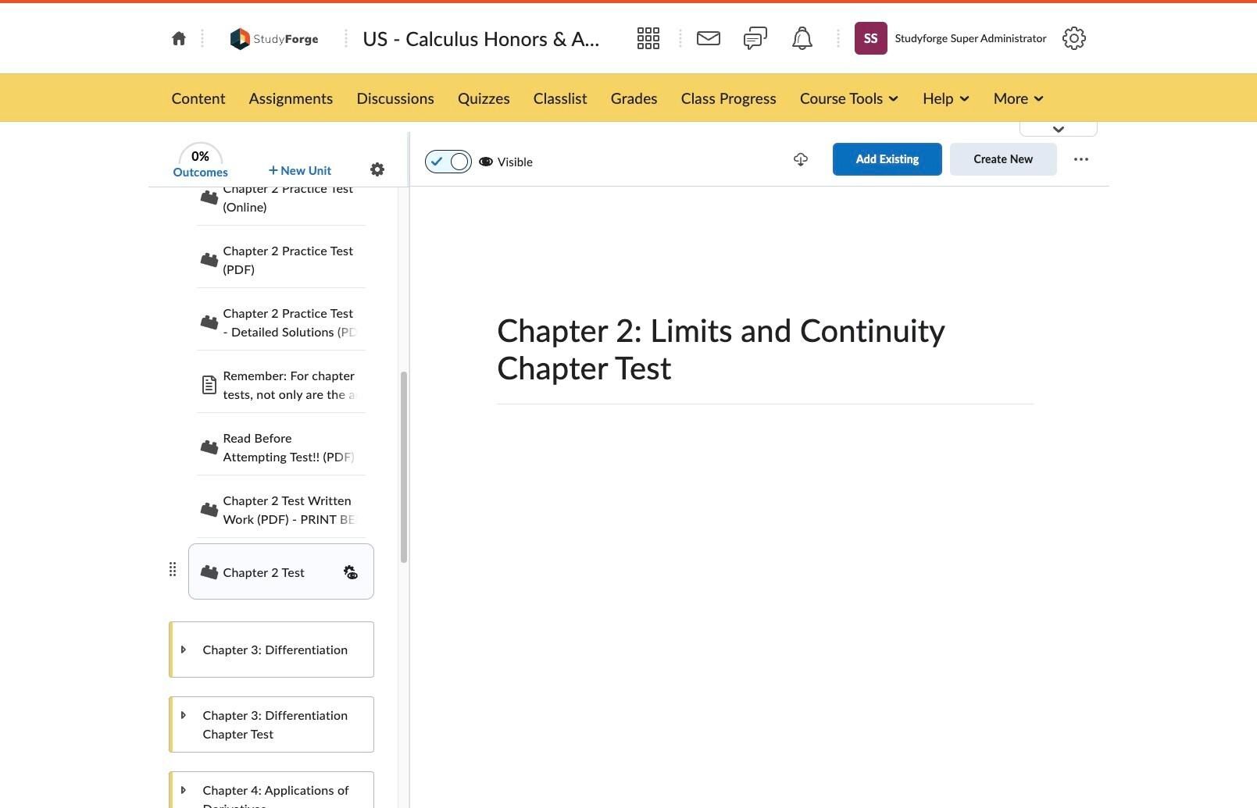Toggle the Visible visibility switch
This screenshot has height=808, width=1257.
(x=448, y=162)
